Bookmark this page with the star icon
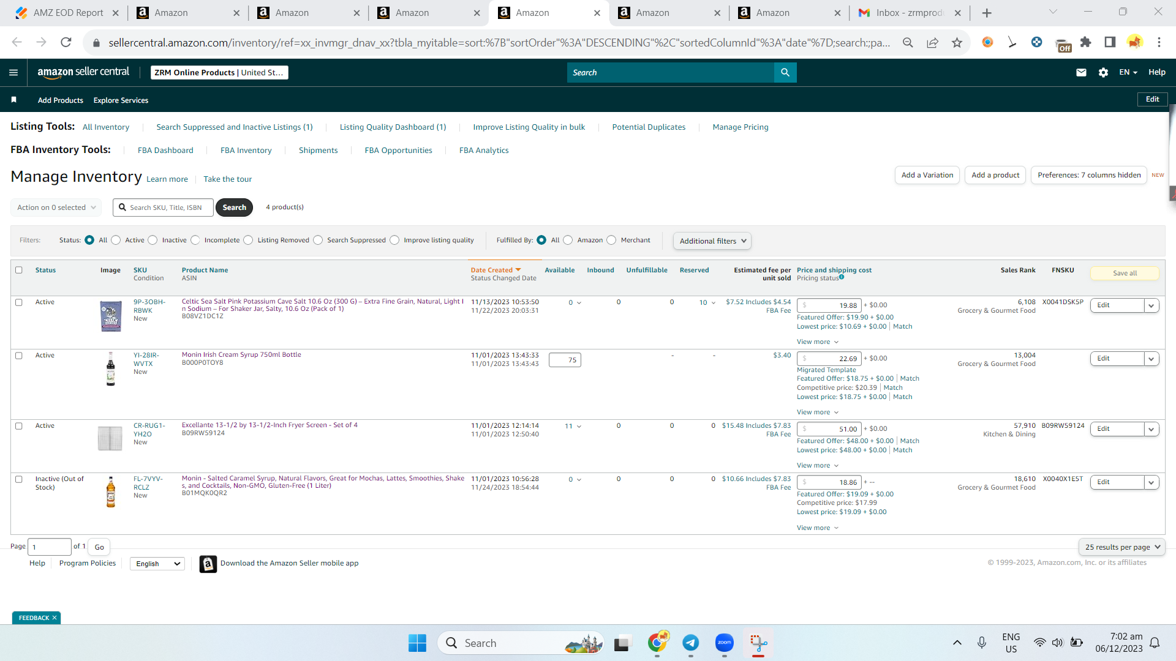Screen dimensions: 1176x661 pyautogui.click(x=957, y=42)
